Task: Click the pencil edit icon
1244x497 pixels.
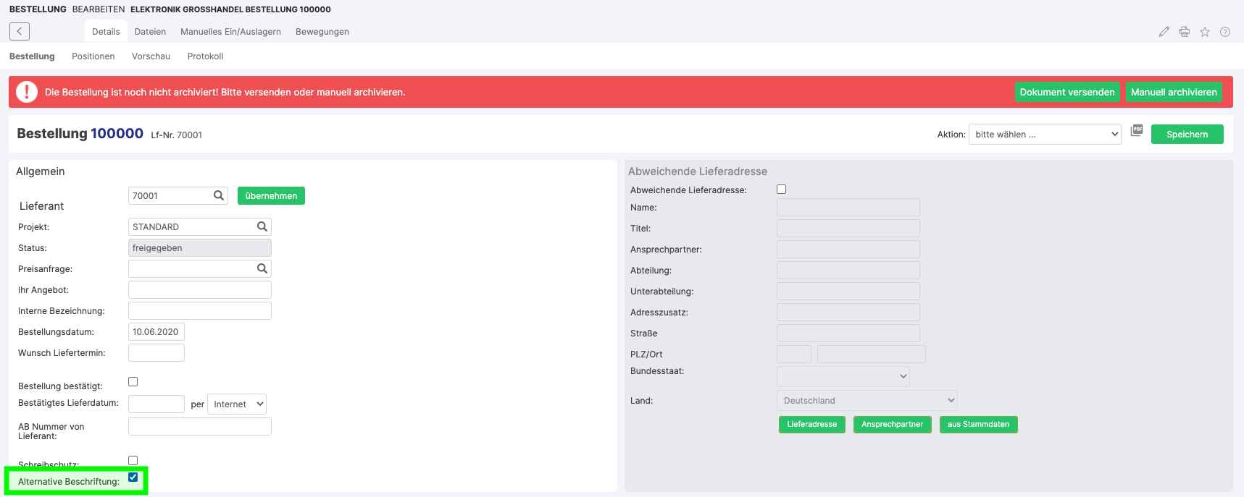Action: click(x=1164, y=32)
